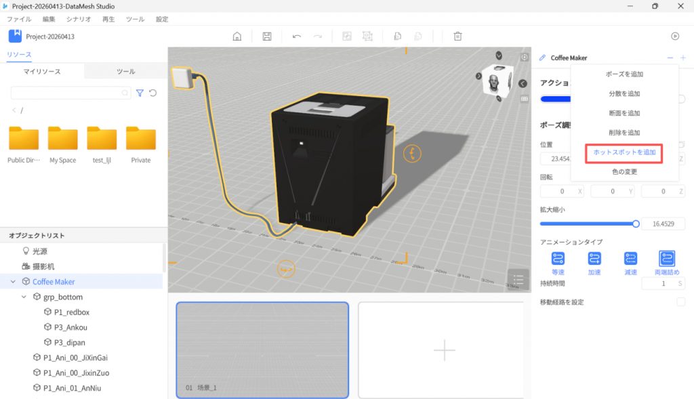The image size is (694, 399).
Task: Click the refresh icon beside the filter
Action: [x=152, y=93]
